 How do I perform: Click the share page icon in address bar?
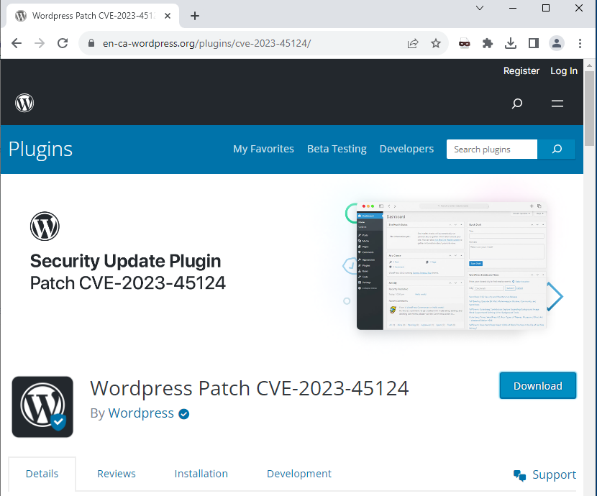pos(413,43)
